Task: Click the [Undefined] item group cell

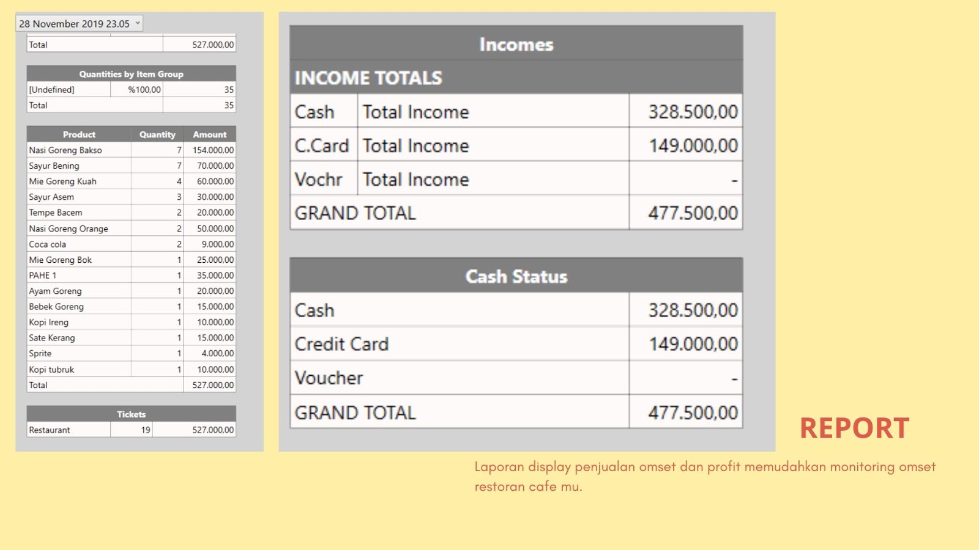Action: tap(69, 89)
